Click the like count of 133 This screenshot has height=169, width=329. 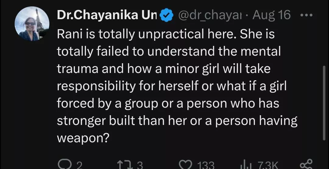pos(206,165)
